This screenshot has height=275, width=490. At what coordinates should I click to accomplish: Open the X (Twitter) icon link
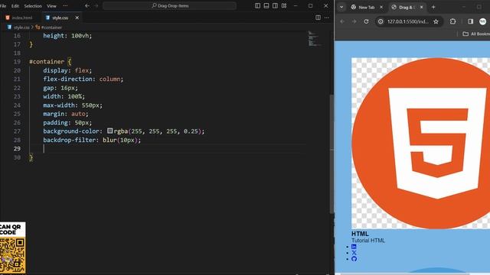(x=354, y=253)
